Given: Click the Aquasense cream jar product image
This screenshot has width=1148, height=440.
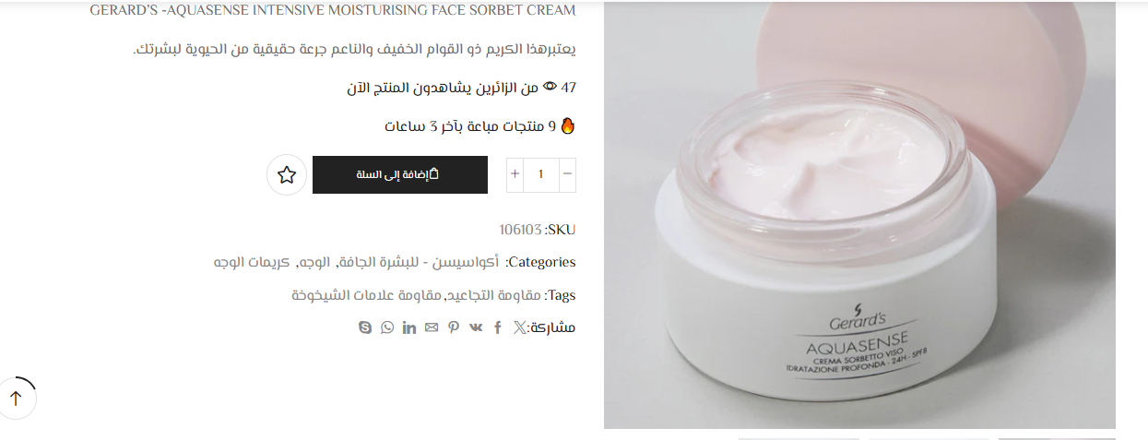Looking at the screenshot, I should (859, 215).
